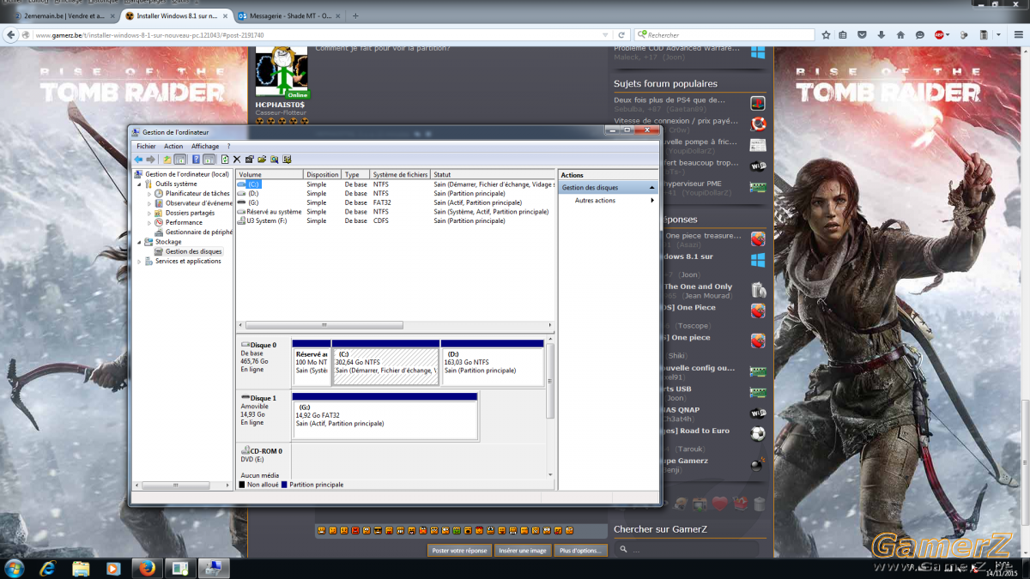Collapse Gestion des disques actions section

pyautogui.click(x=652, y=187)
